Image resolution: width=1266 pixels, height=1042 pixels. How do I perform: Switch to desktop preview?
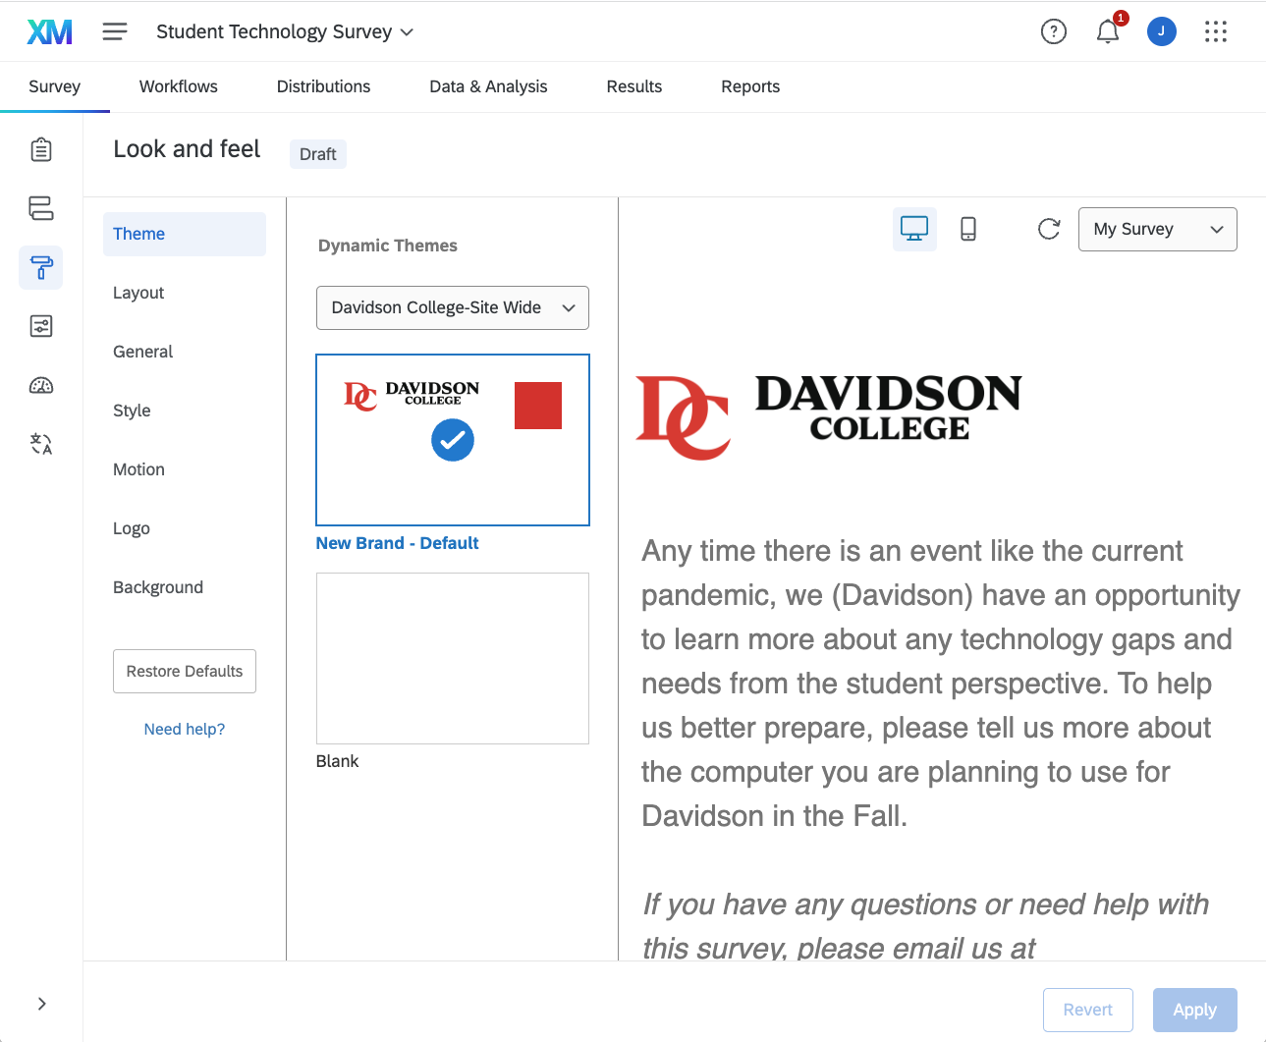coord(914,229)
